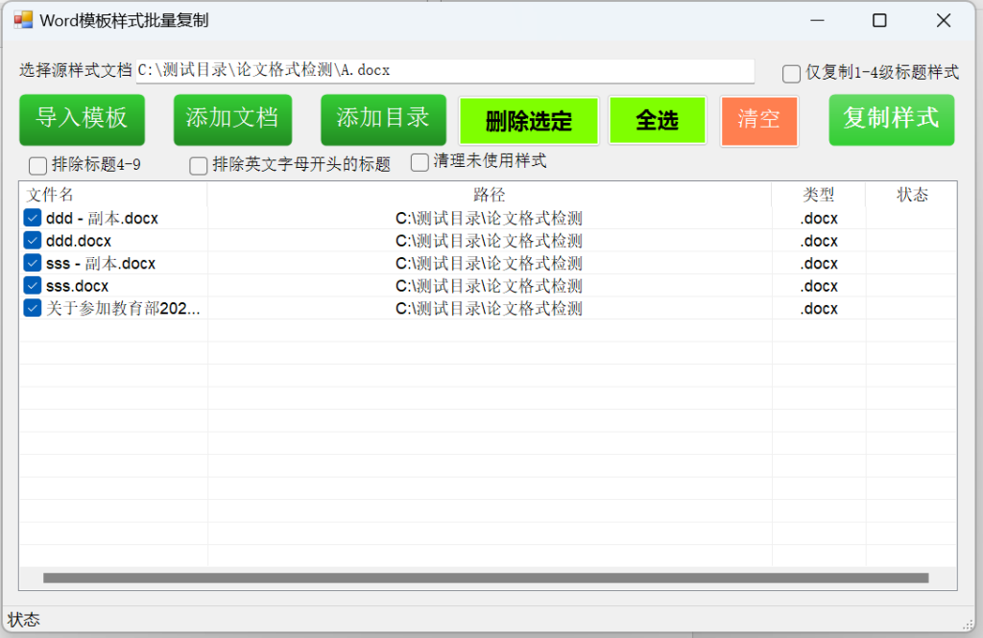
Task: Enable the 清理未使用样式 checkbox
Action: [x=419, y=163]
